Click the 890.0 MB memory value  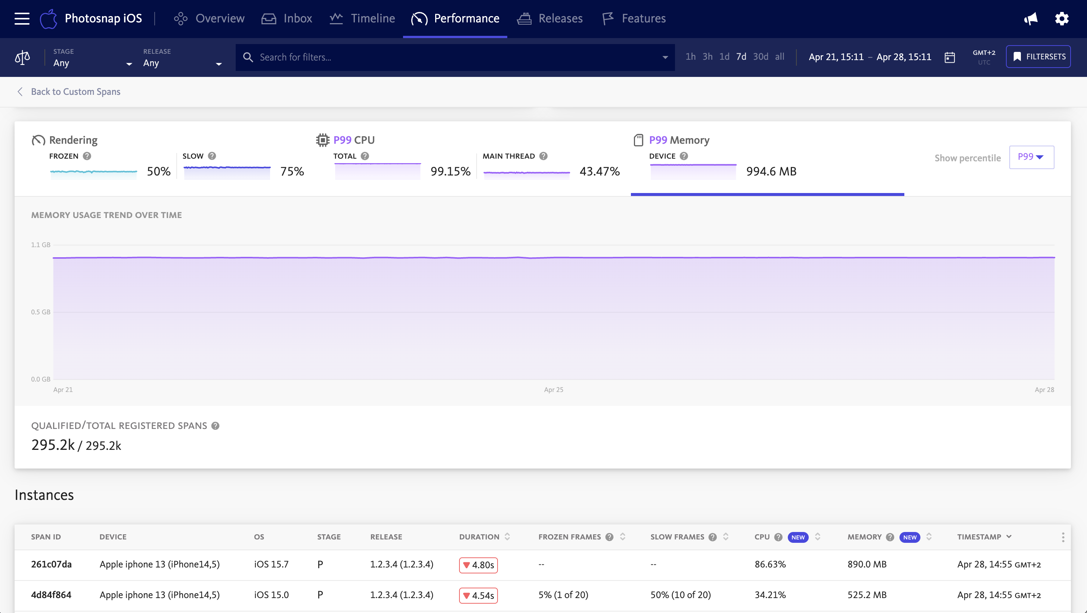[x=867, y=564]
